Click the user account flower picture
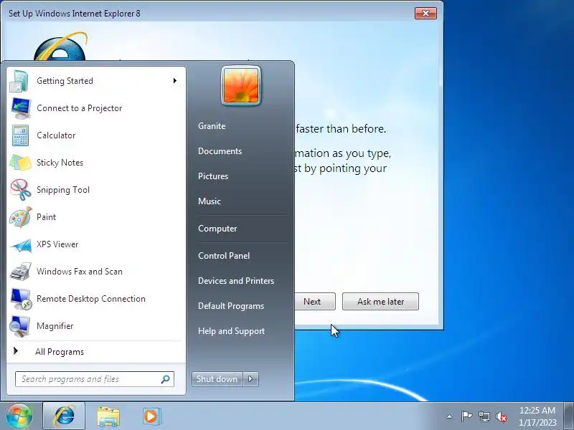 click(x=241, y=85)
